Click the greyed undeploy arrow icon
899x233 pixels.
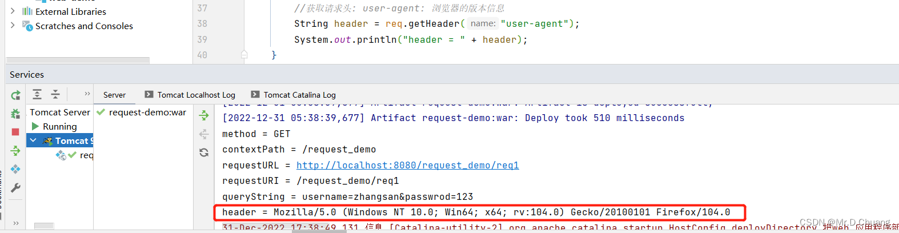coord(204,134)
